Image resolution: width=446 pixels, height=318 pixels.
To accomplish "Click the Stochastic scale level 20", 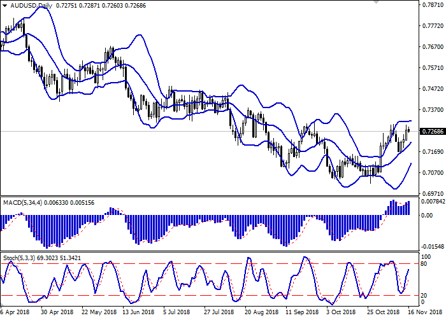I will pos(424,296).
